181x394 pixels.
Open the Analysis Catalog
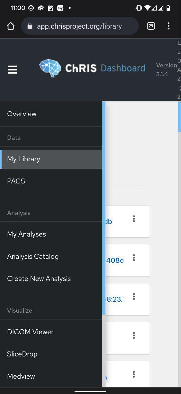33,256
